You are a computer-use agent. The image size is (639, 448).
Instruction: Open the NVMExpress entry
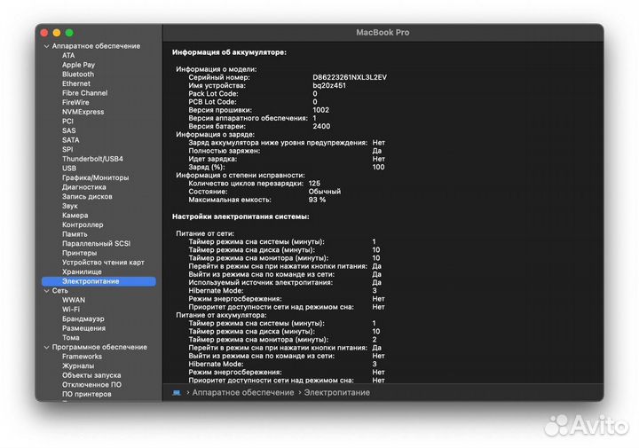point(83,112)
